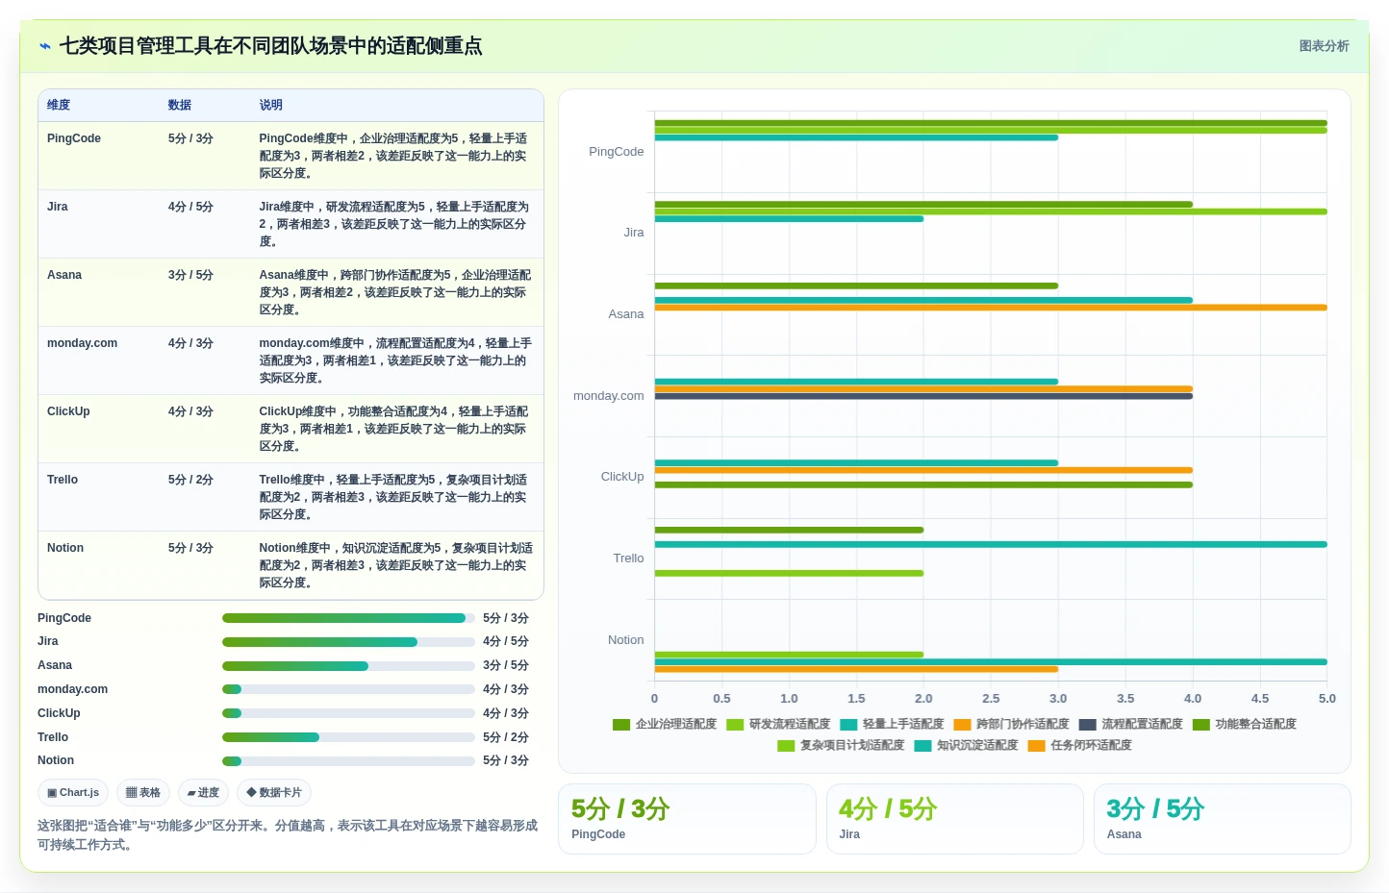The height and width of the screenshot is (893, 1389).
Task: Click the blue icon beside the title
Action: point(44,46)
